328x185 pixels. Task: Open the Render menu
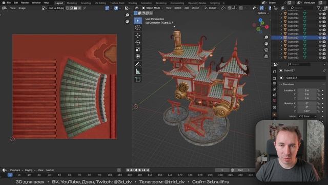tap(25, 3)
